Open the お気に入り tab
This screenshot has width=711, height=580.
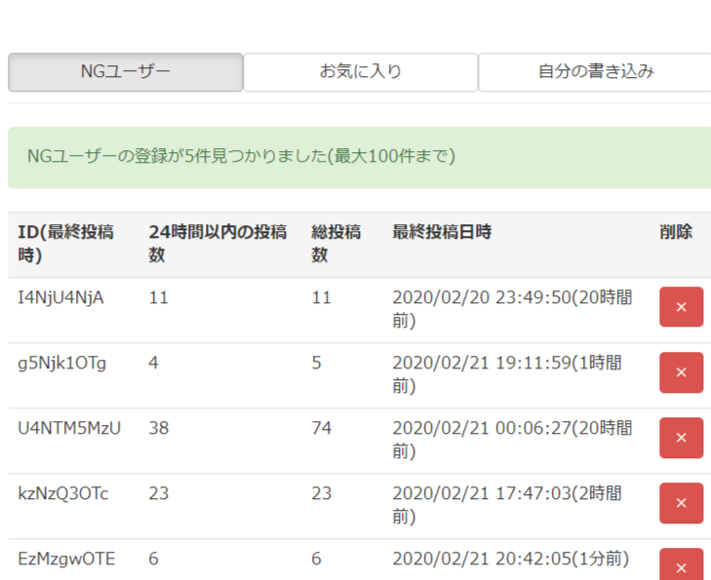tap(360, 72)
